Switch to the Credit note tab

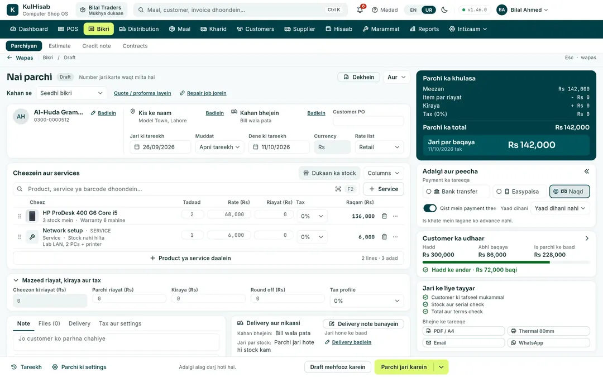point(97,46)
